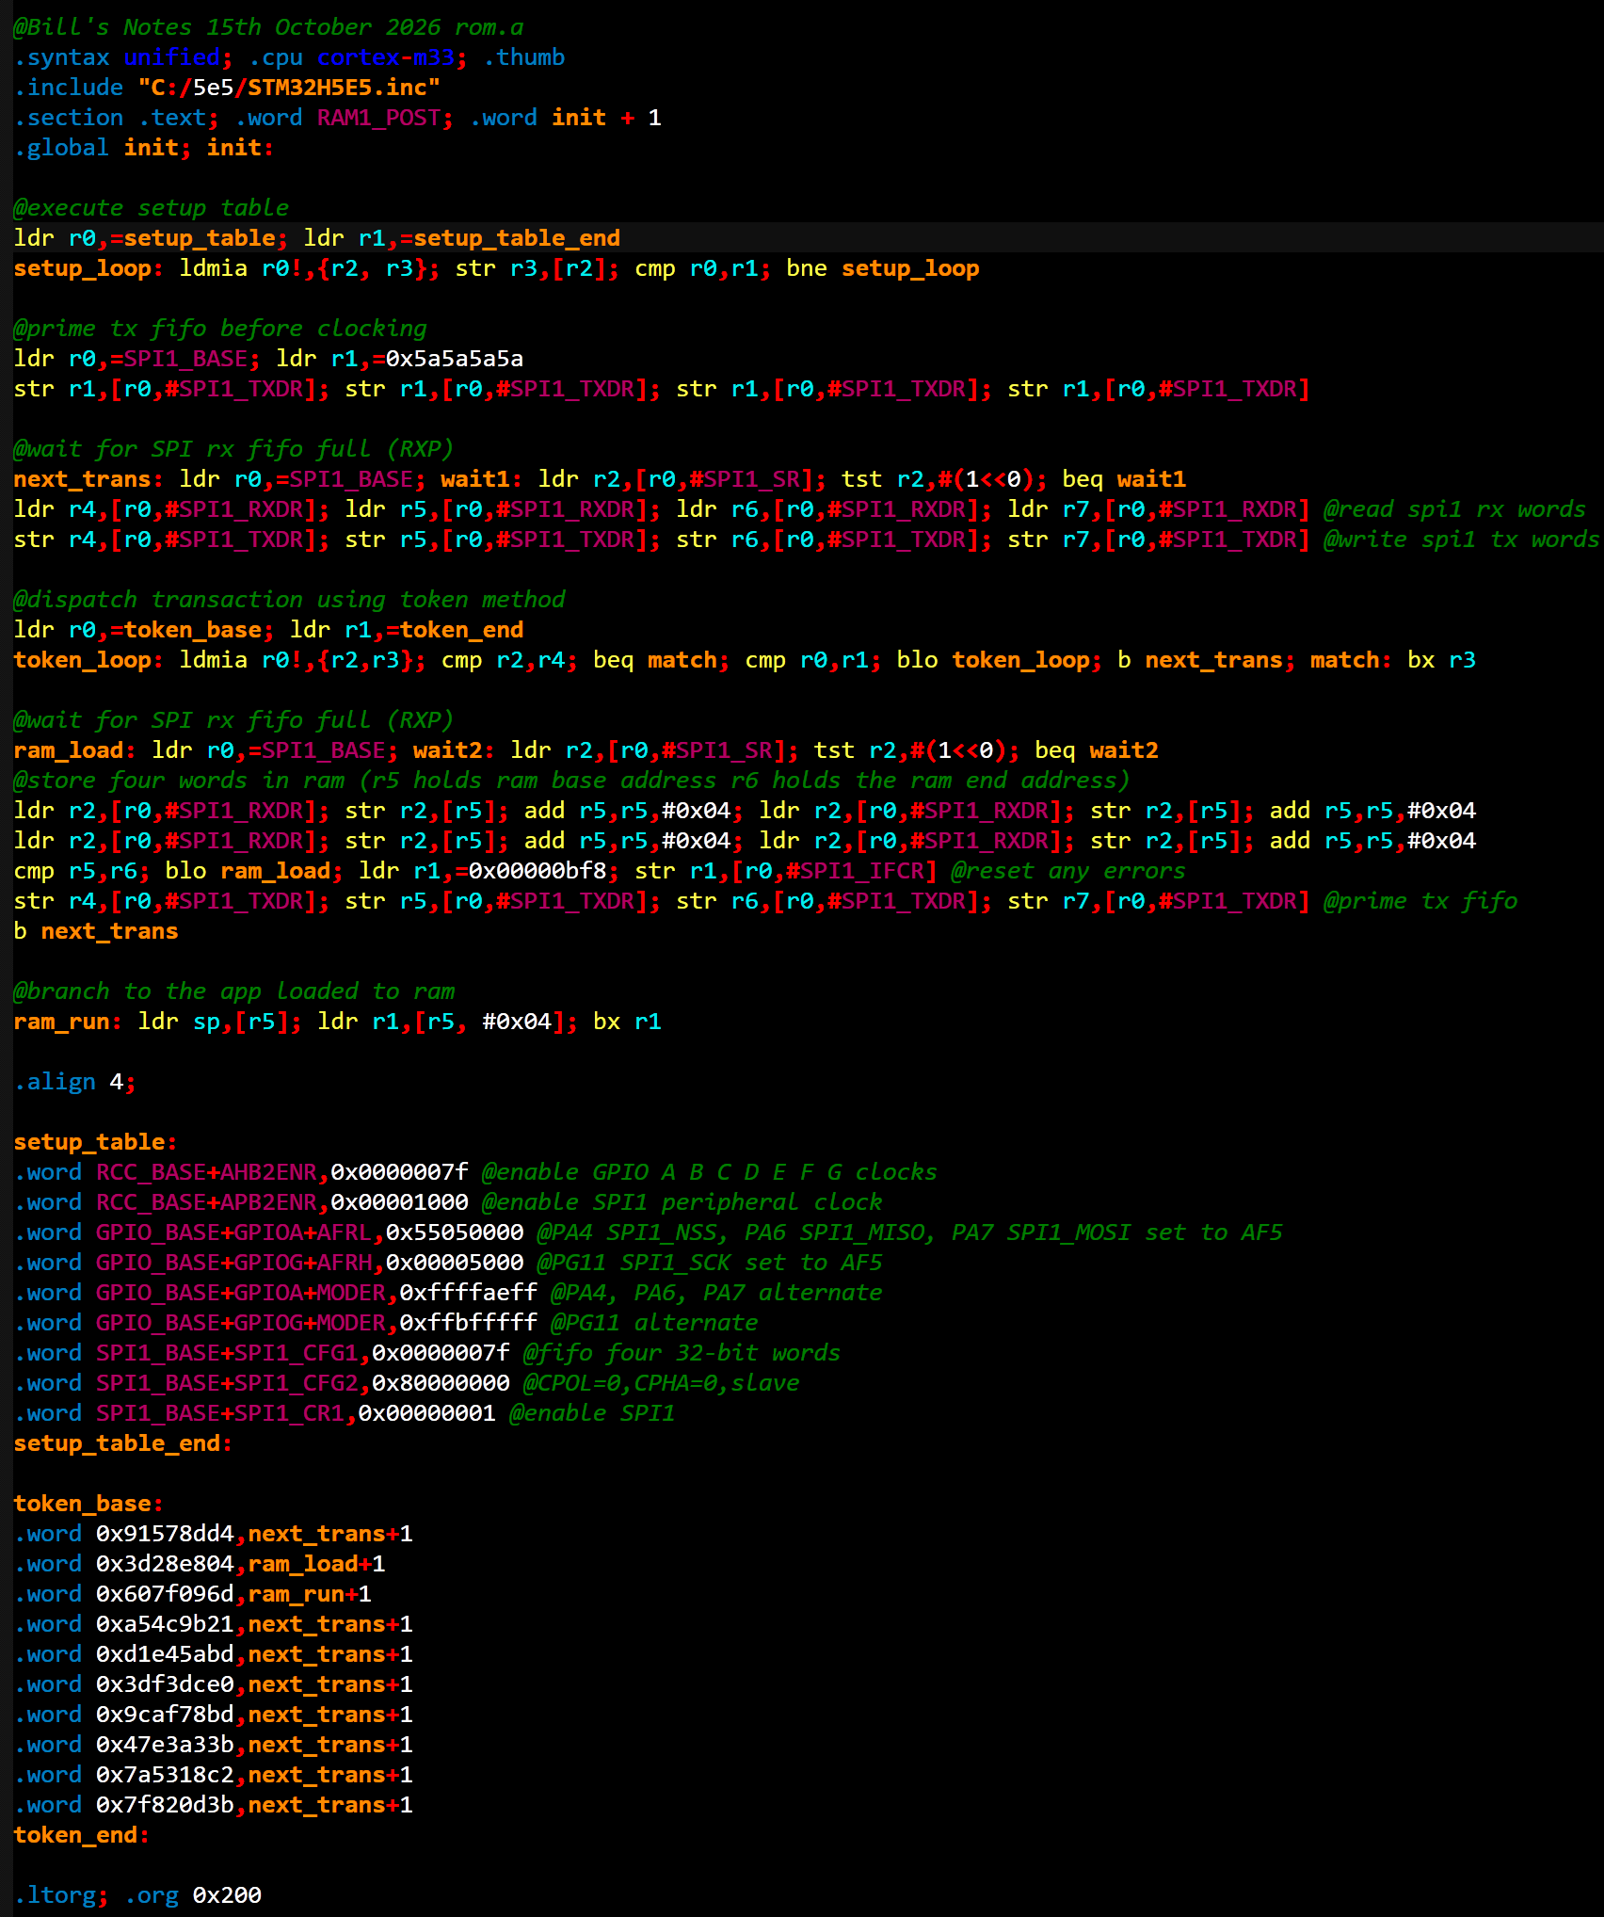1604x1917 pixels.
Task: Click the ".align 4;" directive
Action: tap(75, 1082)
